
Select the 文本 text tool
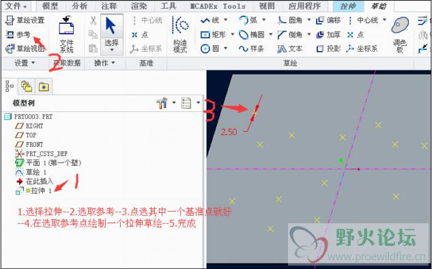[x=290, y=48]
